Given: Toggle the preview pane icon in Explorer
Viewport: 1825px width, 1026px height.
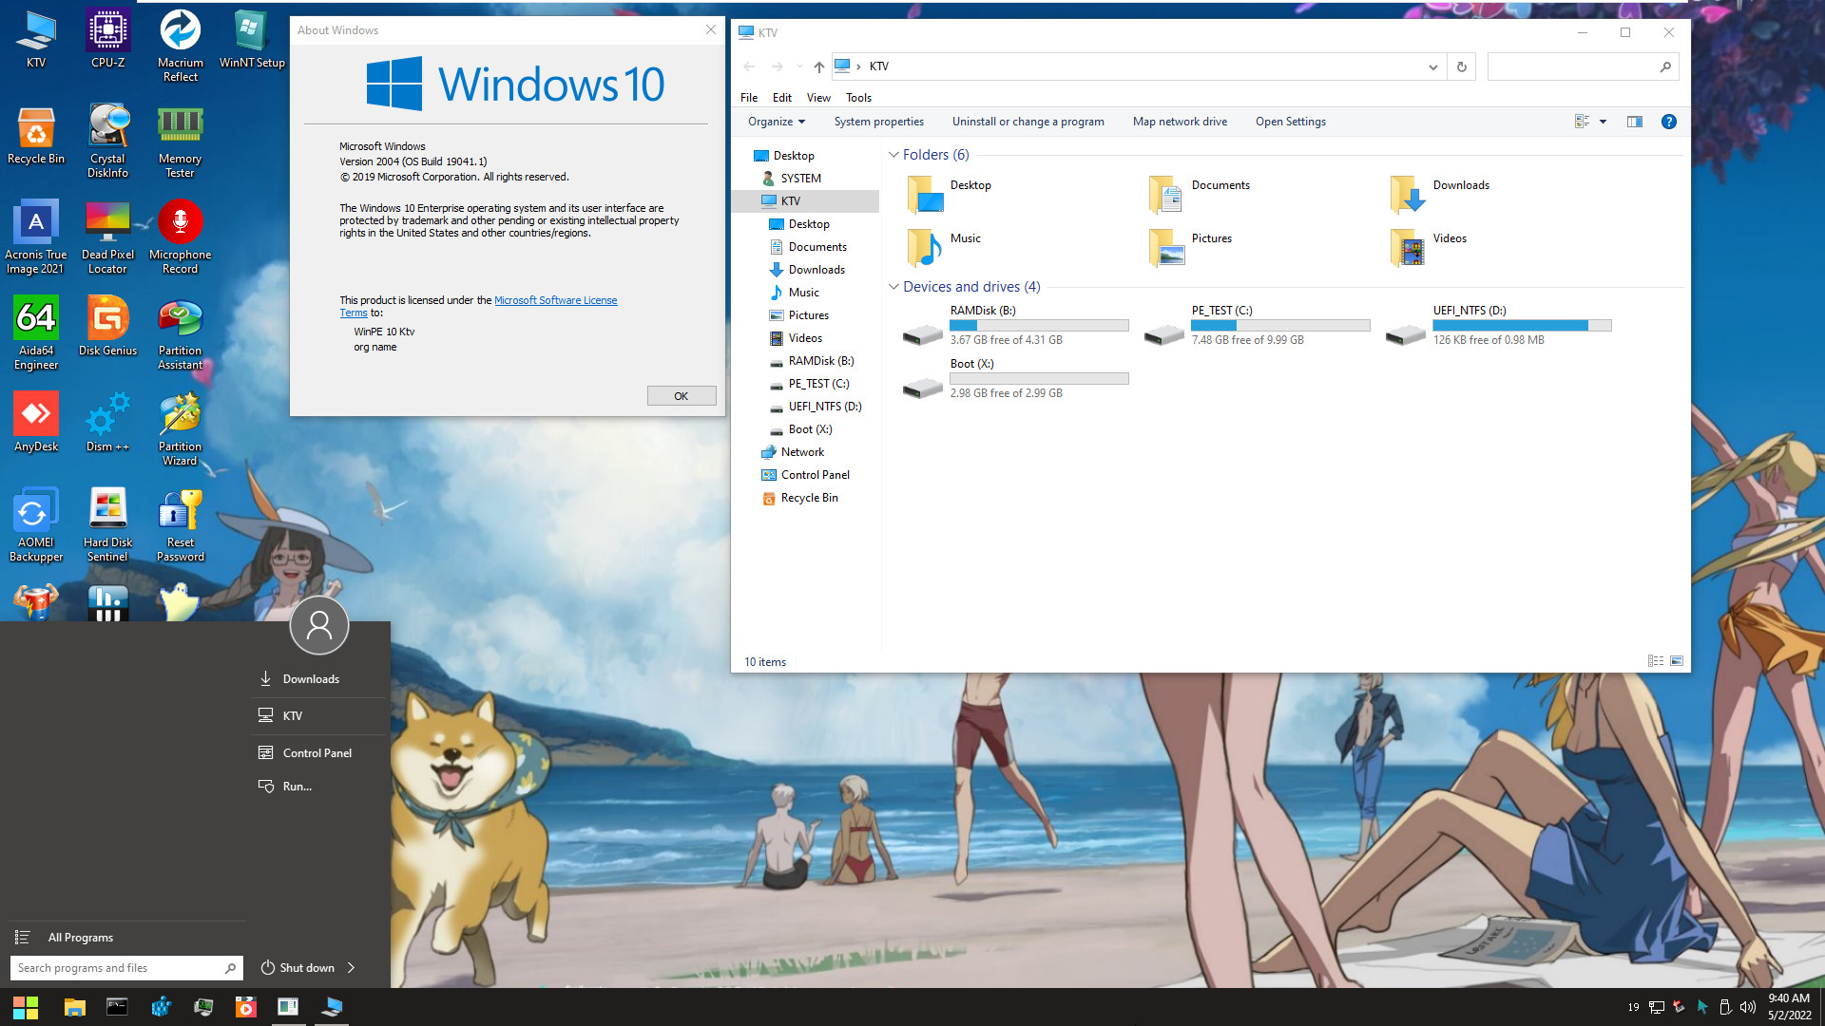Looking at the screenshot, I should [x=1635, y=122].
